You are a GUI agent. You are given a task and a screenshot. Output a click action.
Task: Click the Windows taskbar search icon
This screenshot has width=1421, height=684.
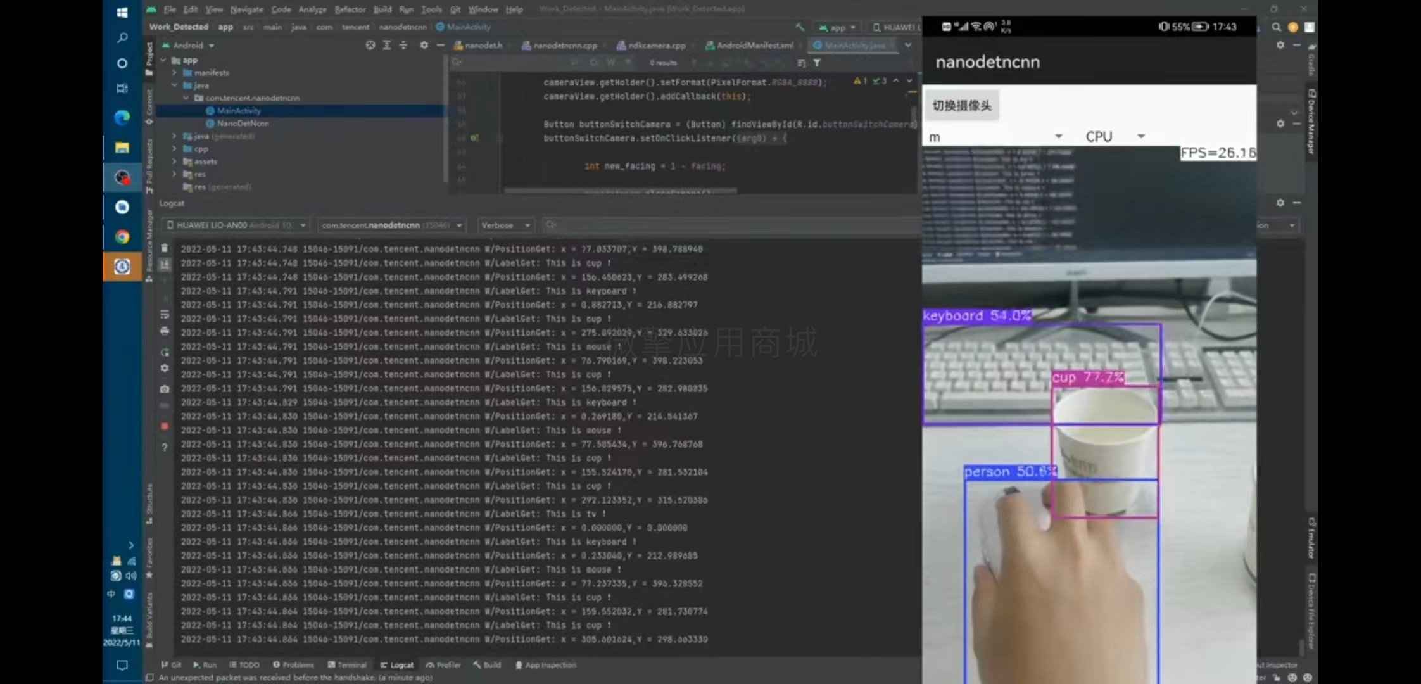point(122,38)
